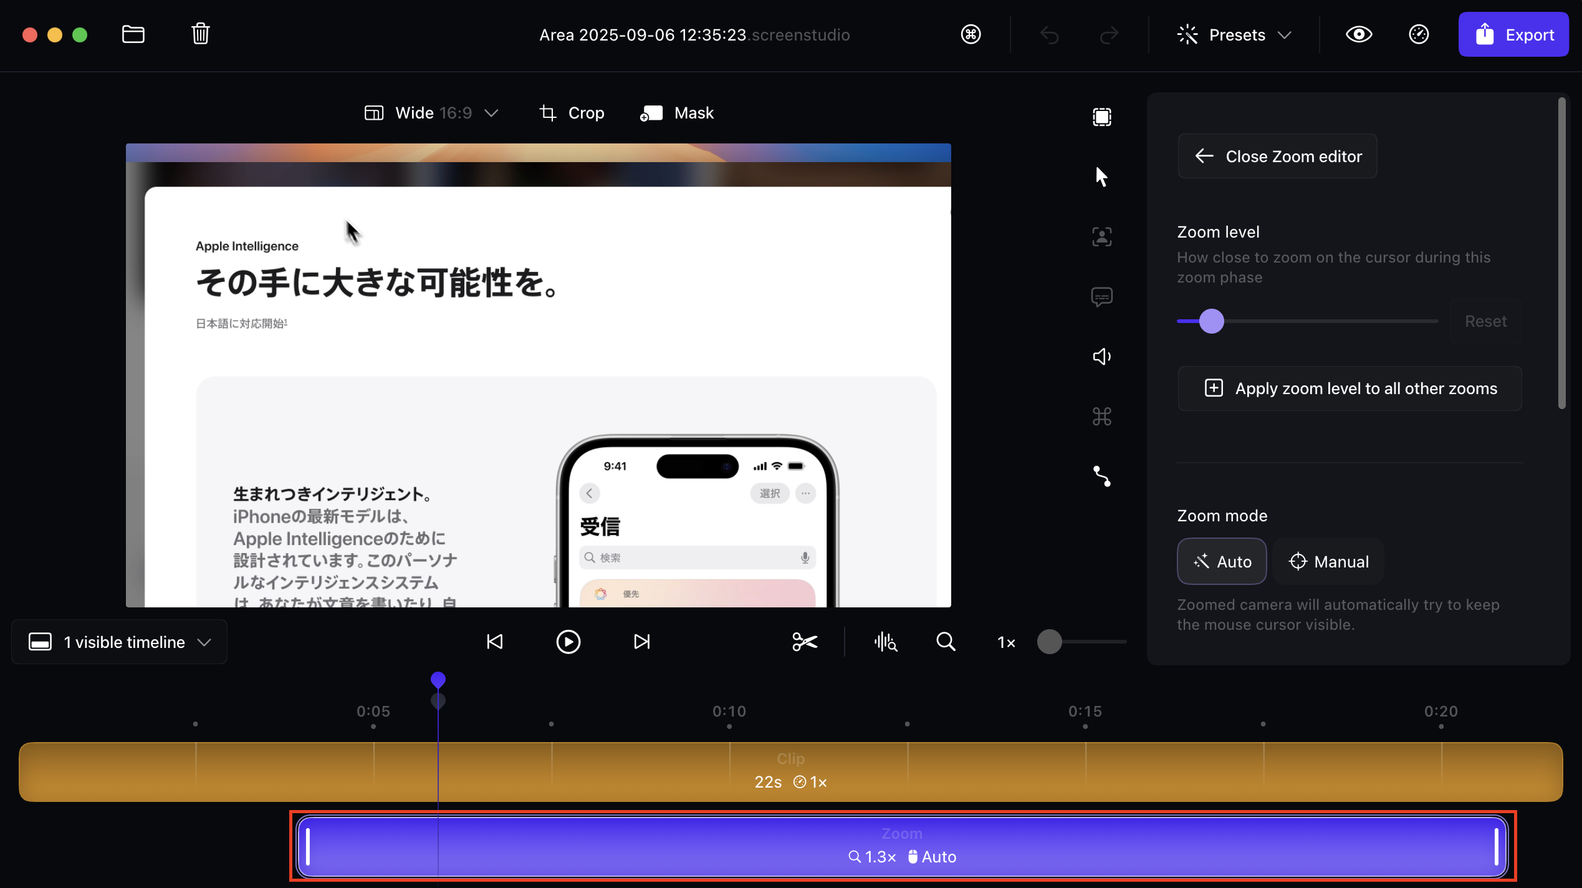Click the video preview canvas
The width and height of the screenshot is (1582, 888).
tap(539, 375)
